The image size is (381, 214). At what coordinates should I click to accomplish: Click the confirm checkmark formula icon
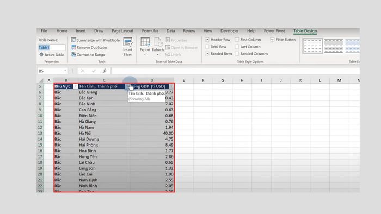click(x=94, y=71)
